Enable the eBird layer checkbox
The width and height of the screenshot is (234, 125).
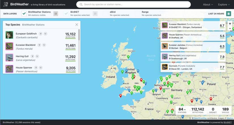pyautogui.click(x=106, y=14)
